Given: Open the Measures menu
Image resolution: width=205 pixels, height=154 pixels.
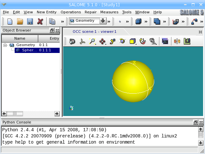Looking at the screenshot, I should [109, 12].
